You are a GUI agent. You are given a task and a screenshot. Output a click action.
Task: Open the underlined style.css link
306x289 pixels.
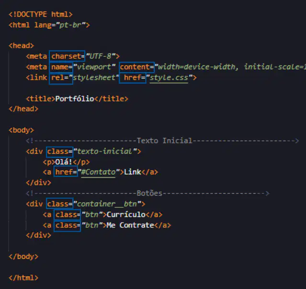(x=169, y=78)
